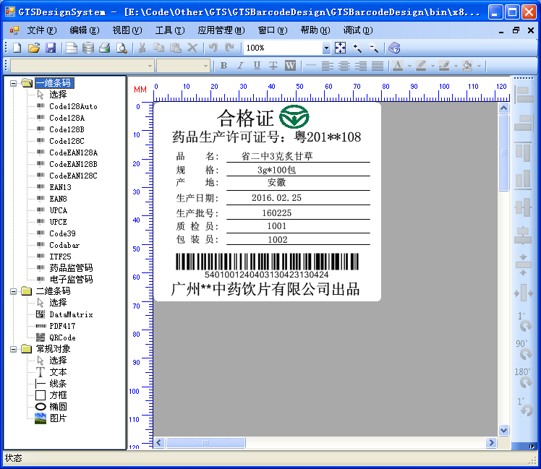This screenshot has width=541, height=469.
Task: Collapse the 二维条码 tree node
Action: tap(14, 291)
